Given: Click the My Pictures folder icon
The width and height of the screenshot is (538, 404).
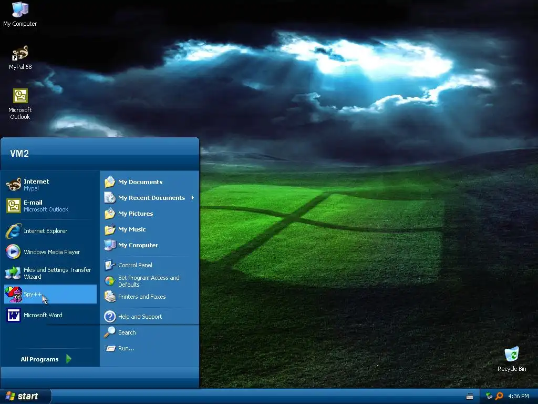Looking at the screenshot, I should point(110,214).
